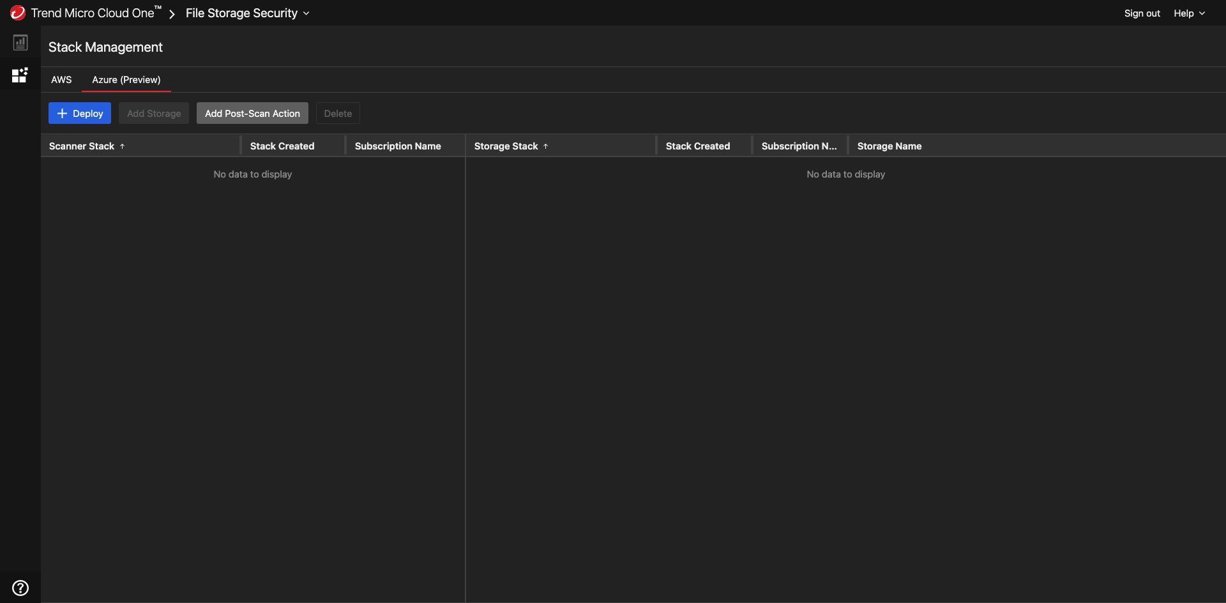Select the Azure (Preview) tab
Viewport: 1226px width, 603px height.
tap(126, 80)
